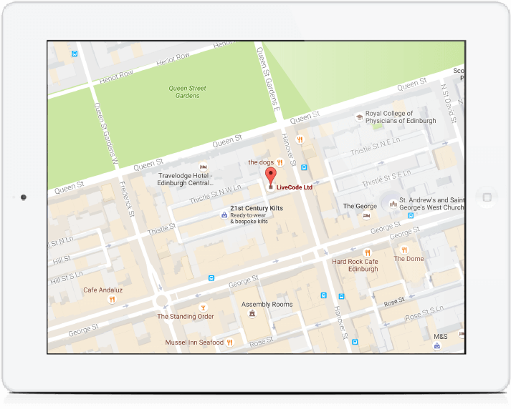Tap the Cafe Andaluz restaurant icon
The width and height of the screenshot is (511, 409).
[112, 300]
